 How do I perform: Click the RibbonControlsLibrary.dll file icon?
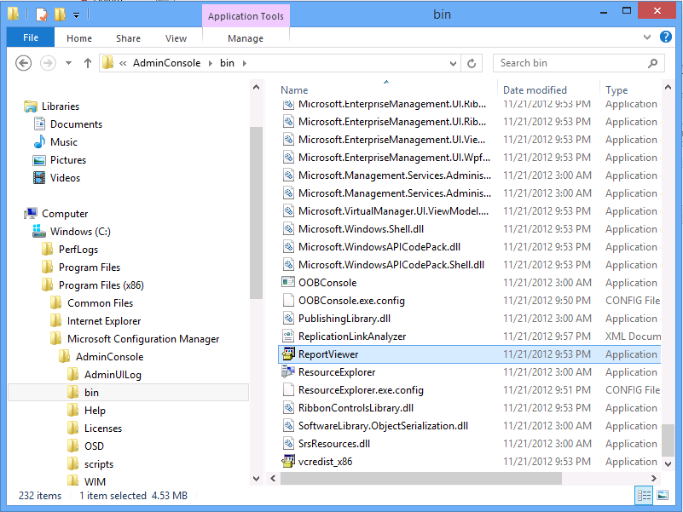pos(288,407)
